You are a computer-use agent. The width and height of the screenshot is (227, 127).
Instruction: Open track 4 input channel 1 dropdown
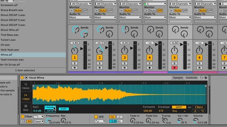click(x=155, y=4)
